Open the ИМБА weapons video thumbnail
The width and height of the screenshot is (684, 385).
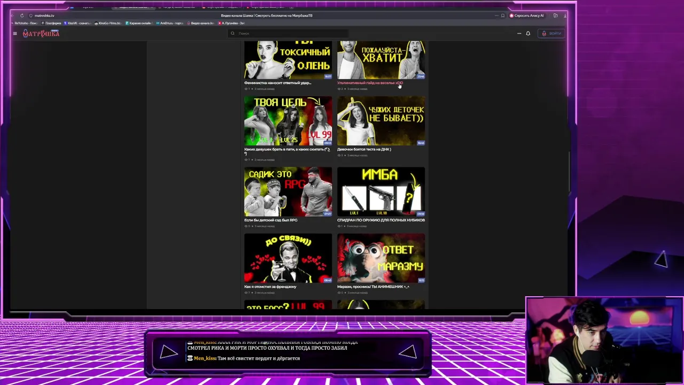(381, 191)
